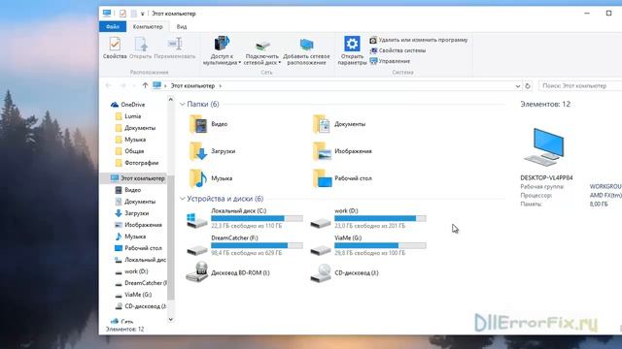Open Lumia folder in navigation pane
The width and height of the screenshot is (622, 349).
(128, 116)
